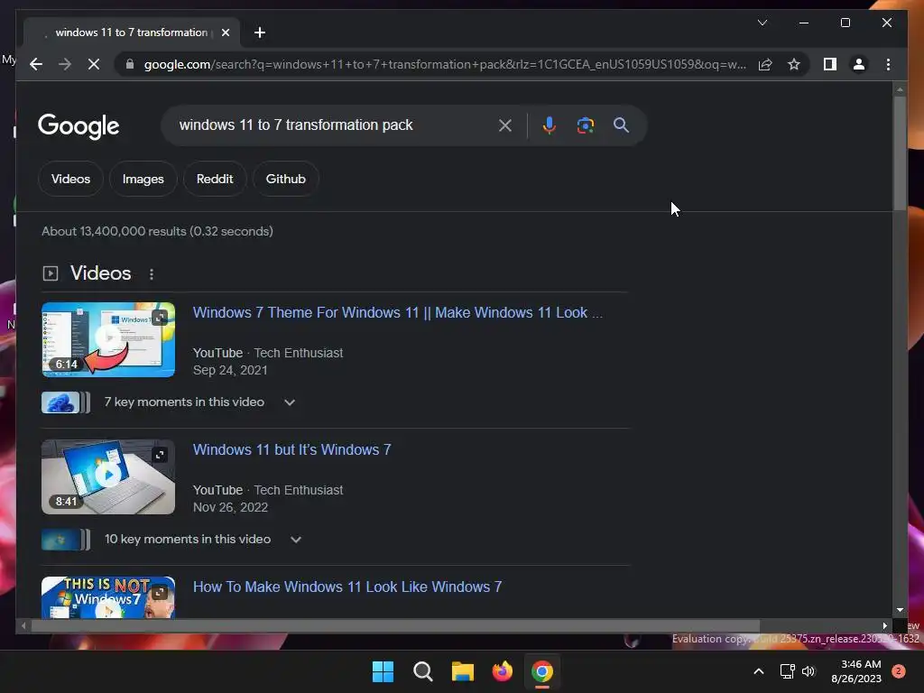Screen dimensions: 924x693
Task: Start a voice search with the microphone
Action: tap(549, 125)
